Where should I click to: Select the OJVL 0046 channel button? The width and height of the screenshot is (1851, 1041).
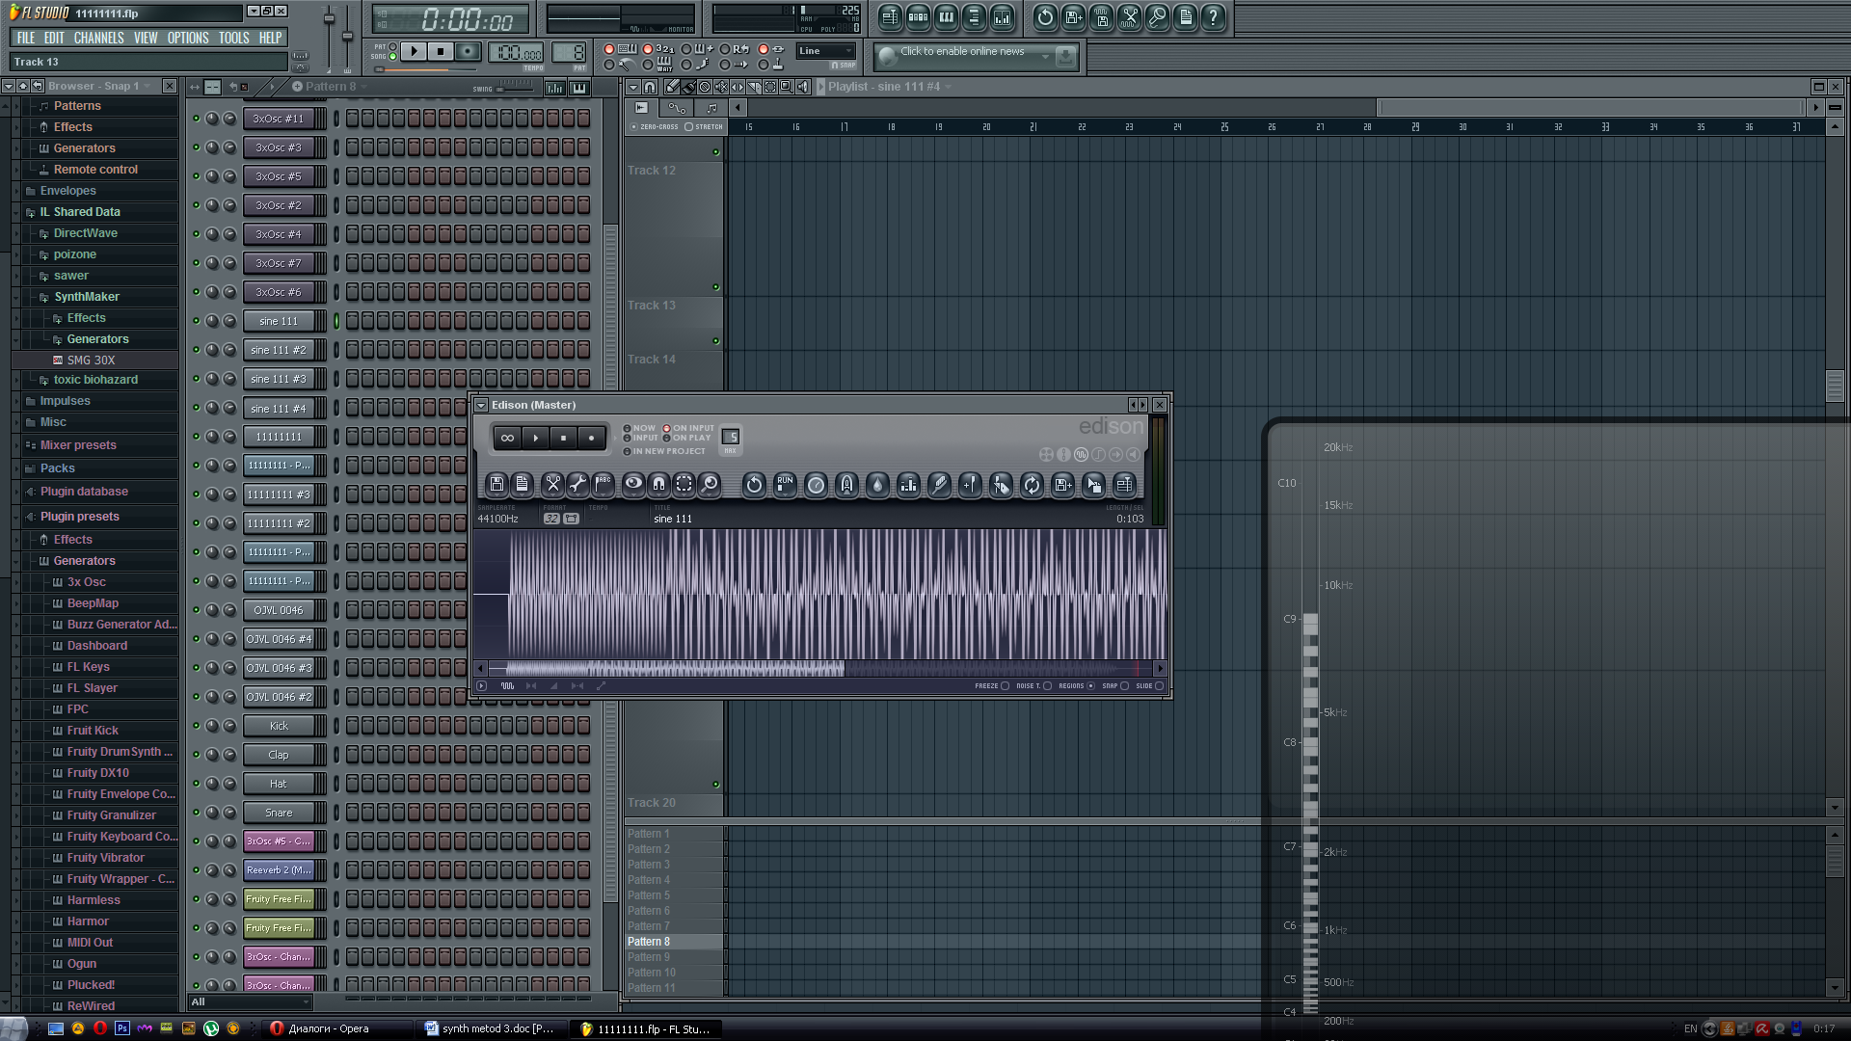279,611
